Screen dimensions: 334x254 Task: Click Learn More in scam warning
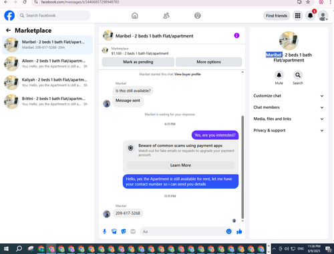coord(180,165)
